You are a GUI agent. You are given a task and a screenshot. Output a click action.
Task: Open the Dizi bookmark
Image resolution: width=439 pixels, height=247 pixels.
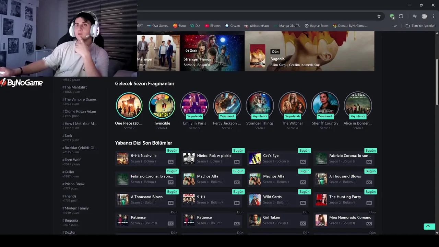195,26
